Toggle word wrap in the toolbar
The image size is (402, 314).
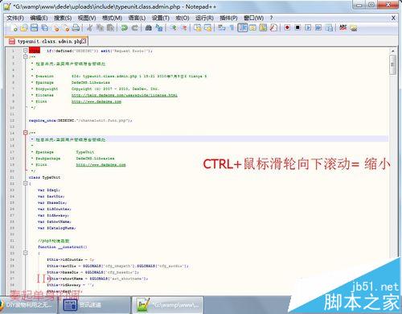(222, 27)
